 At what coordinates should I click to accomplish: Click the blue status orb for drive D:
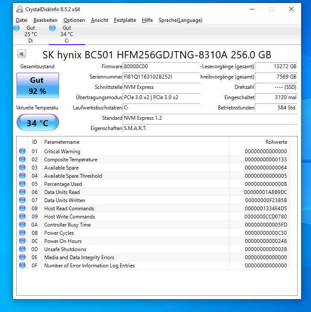click(16, 28)
